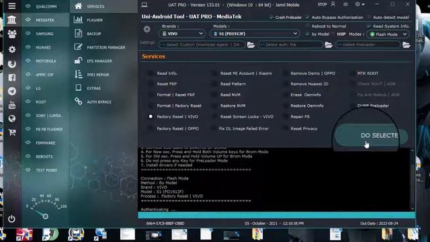This screenshot has width=430, height=242.
Task: Click the Flasher chart icon
Action: 78,19
